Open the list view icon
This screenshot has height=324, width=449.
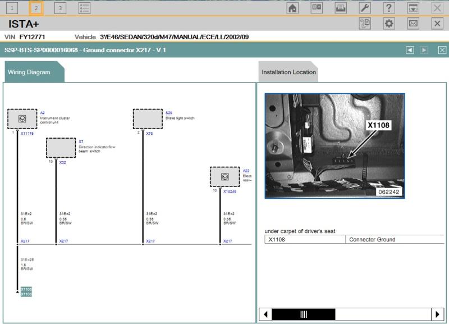pos(84,8)
